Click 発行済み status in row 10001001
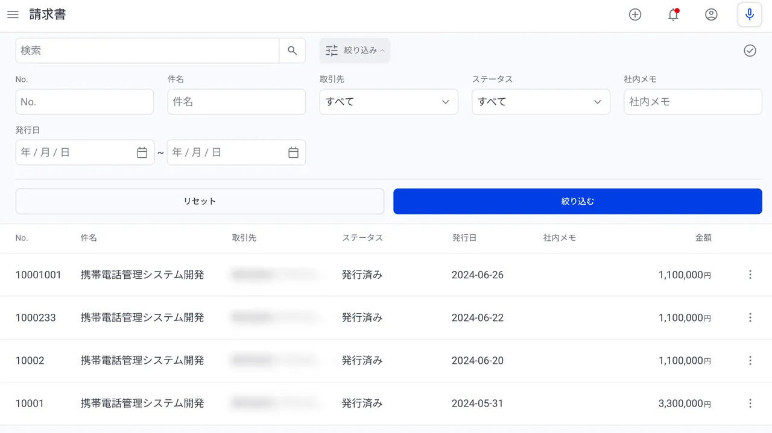772x433 pixels. point(362,275)
